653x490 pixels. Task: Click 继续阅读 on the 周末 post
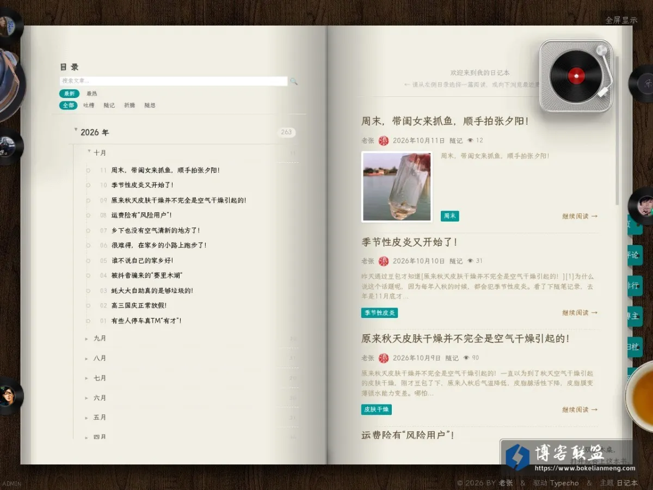click(580, 216)
